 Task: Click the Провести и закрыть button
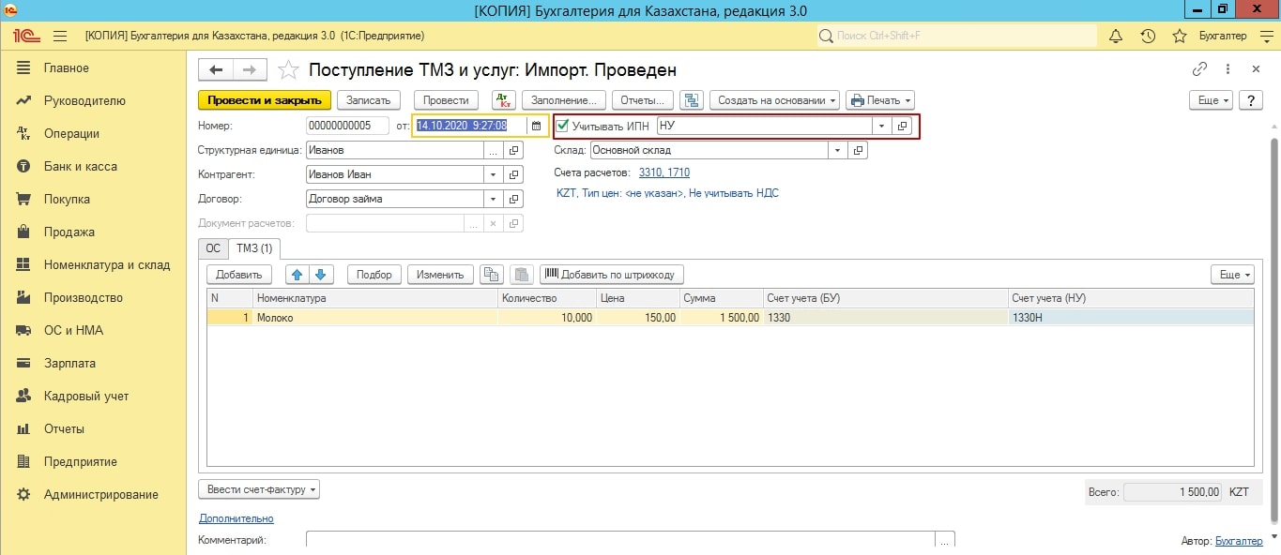coord(265,100)
